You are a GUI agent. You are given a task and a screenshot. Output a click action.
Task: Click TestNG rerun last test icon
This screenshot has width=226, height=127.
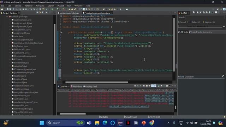click(204, 12)
